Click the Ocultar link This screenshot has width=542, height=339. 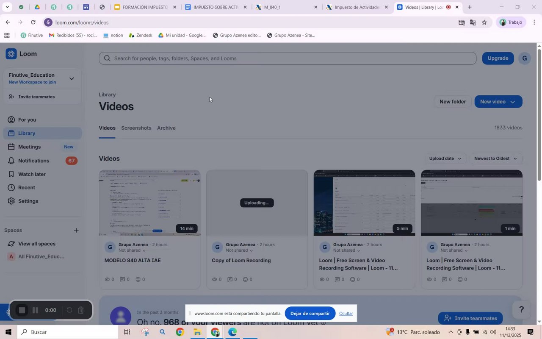[x=346, y=314]
